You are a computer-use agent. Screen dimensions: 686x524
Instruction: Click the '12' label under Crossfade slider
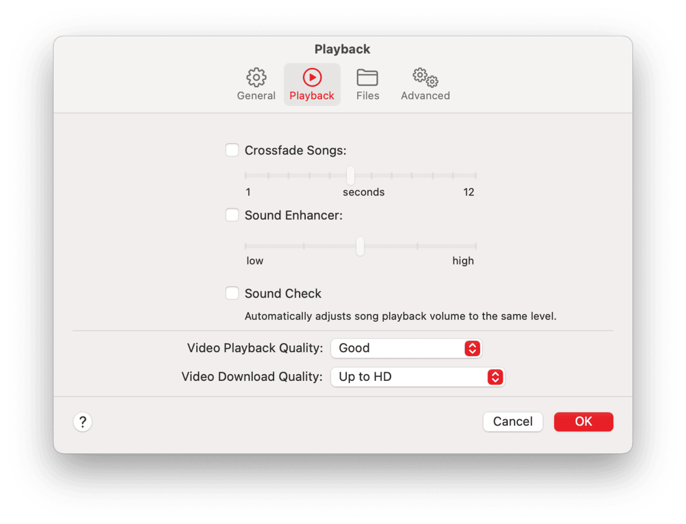coord(469,192)
